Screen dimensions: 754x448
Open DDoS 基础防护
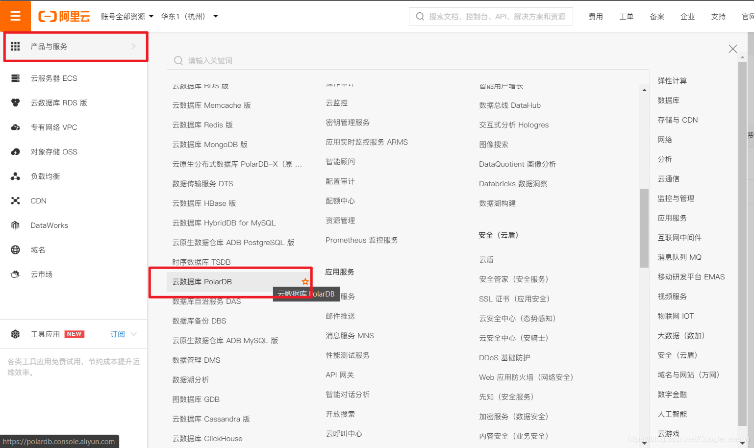[504, 358]
